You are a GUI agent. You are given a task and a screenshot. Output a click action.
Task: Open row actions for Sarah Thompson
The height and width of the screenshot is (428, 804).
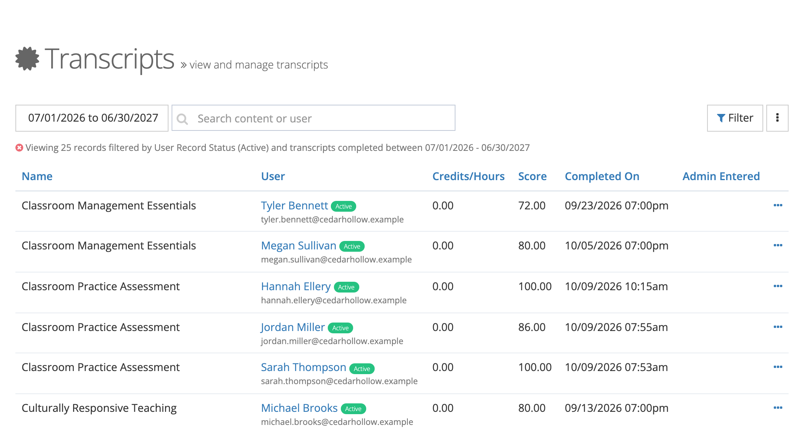pyautogui.click(x=778, y=367)
